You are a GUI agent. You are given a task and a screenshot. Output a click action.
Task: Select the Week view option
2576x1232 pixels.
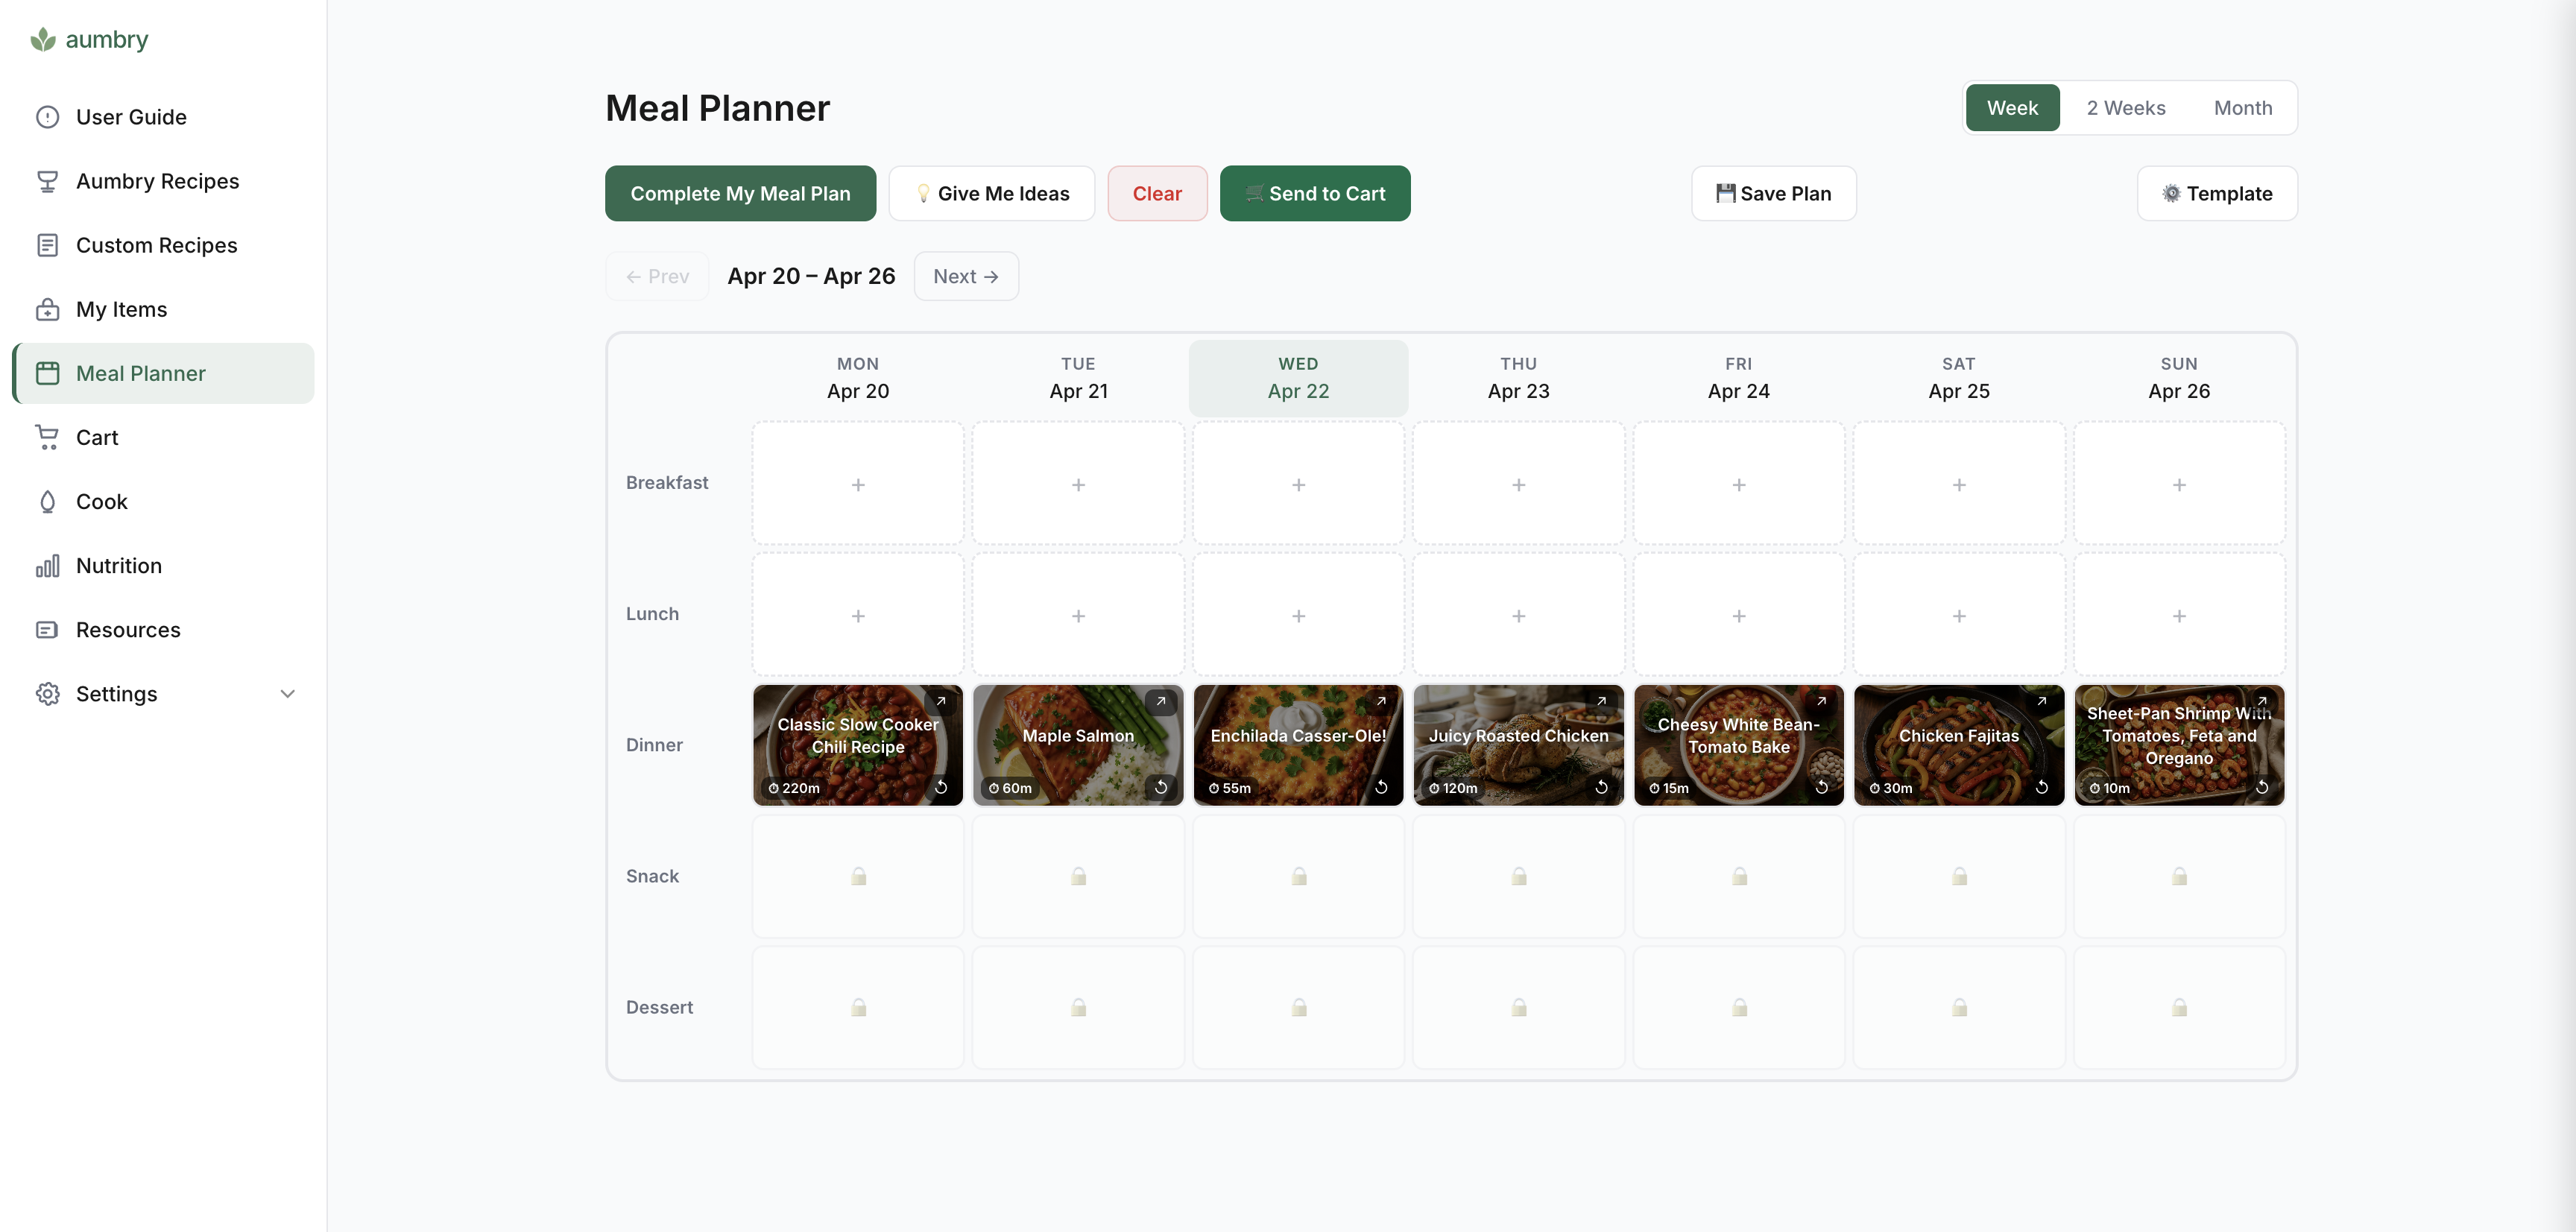tap(2012, 108)
